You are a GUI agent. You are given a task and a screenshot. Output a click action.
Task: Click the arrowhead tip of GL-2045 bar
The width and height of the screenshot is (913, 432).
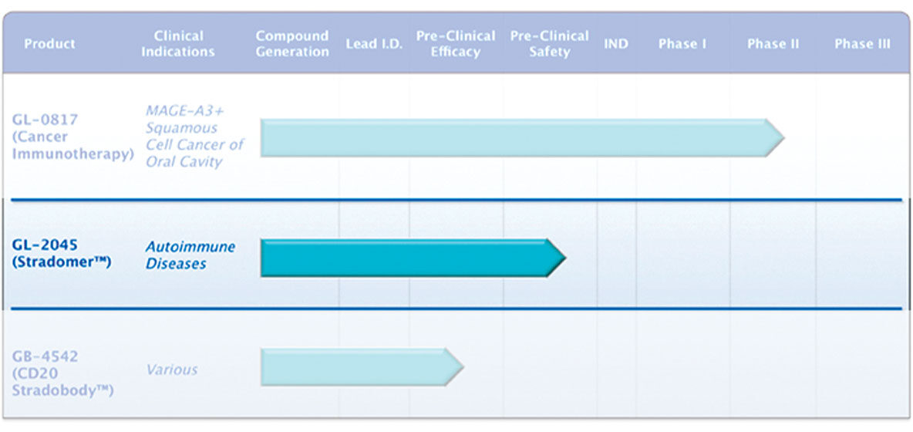[x=558, y=258]
